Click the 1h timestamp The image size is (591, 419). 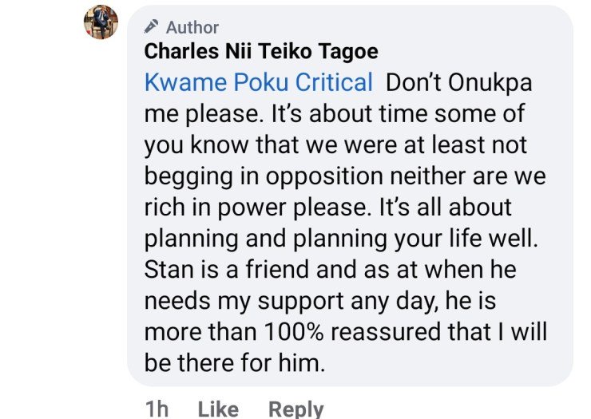pos(157,409)
